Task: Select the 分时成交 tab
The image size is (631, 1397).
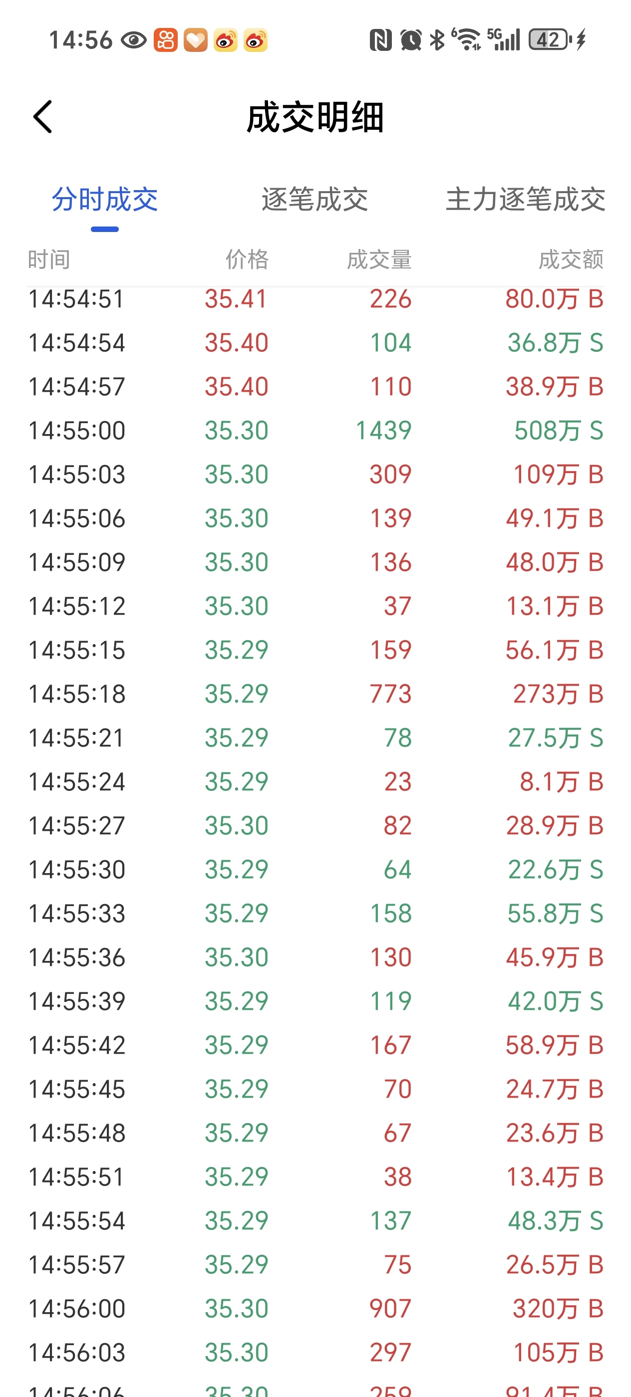Action: tap(105, 200)
